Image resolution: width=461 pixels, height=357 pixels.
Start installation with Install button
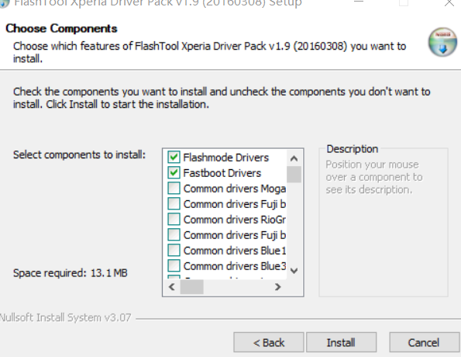click(342, 342)
